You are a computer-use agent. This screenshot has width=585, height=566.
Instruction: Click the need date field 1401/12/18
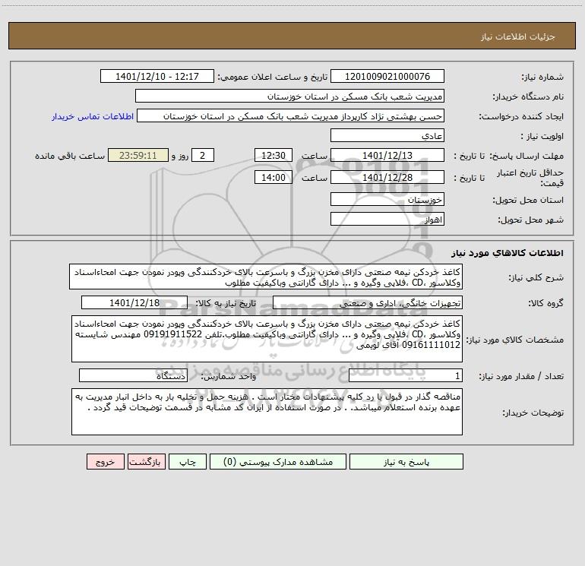click(134, 302)
